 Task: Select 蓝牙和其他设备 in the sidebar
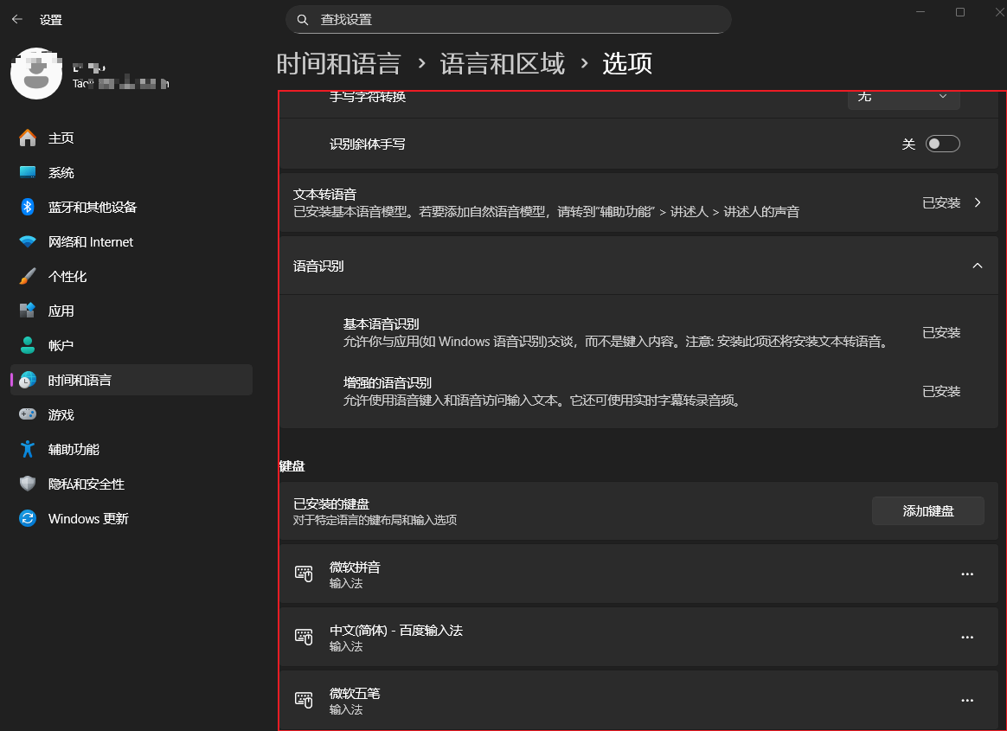131,207
